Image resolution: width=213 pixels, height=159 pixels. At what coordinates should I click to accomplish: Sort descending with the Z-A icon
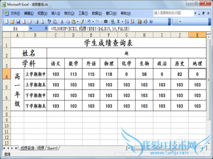click(132, 22)
